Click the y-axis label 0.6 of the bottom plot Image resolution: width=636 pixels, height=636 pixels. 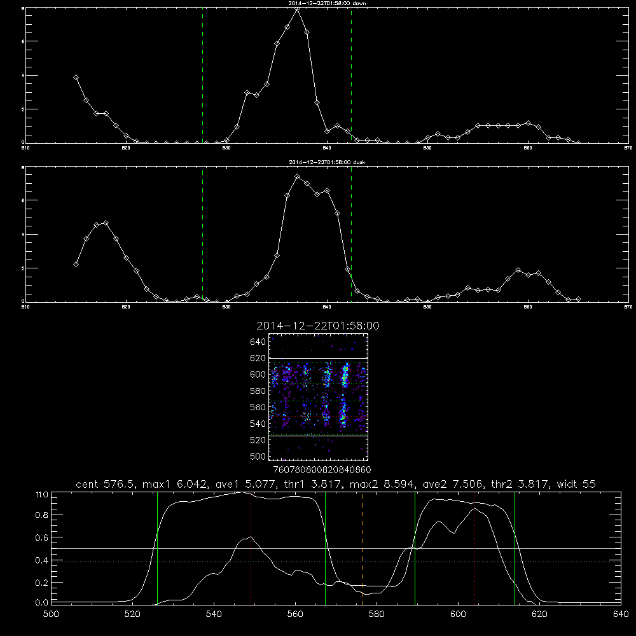click(42, 538)
